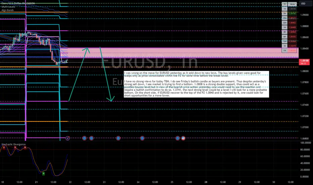Click the 6H timeframe row in table
Viewport: 313px width, 185px height.
pos(289,37)
